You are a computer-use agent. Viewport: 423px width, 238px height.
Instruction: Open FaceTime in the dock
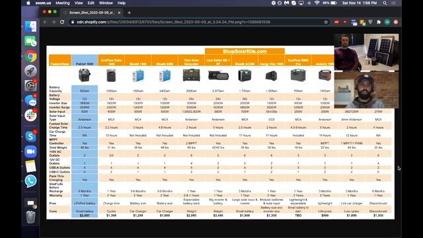point(30,41)
